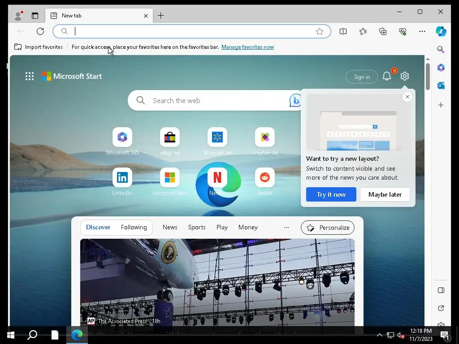Open Windows taskbar search
Screen dimensions: 459x344
32,335
